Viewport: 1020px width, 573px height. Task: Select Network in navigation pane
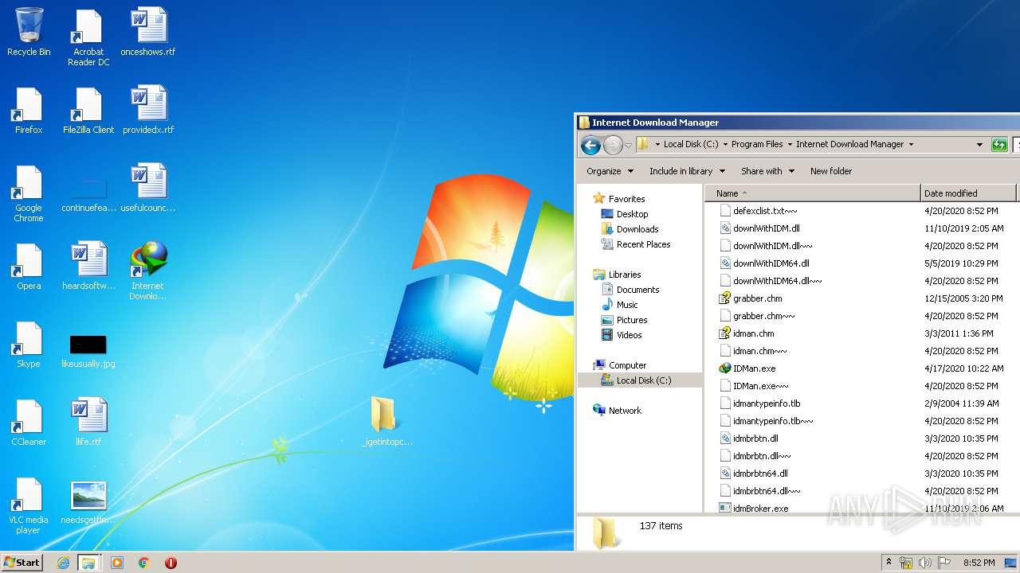pyautogui.click(x=625, y=411)
